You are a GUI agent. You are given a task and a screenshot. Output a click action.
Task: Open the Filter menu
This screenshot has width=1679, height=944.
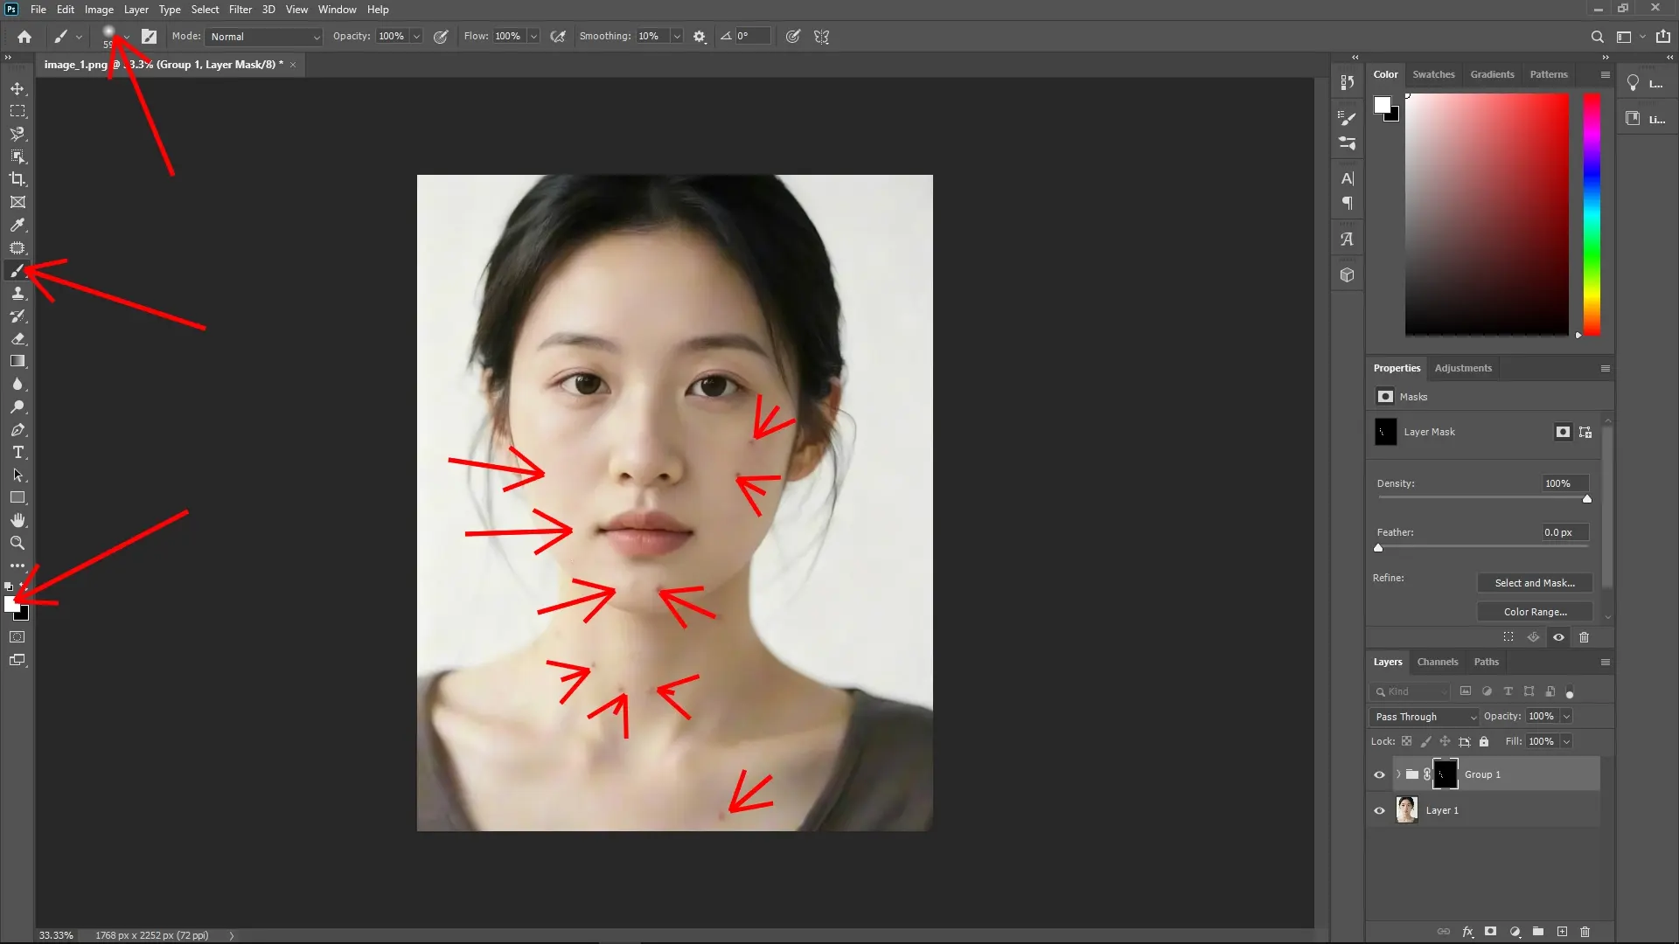pos(240,10)
